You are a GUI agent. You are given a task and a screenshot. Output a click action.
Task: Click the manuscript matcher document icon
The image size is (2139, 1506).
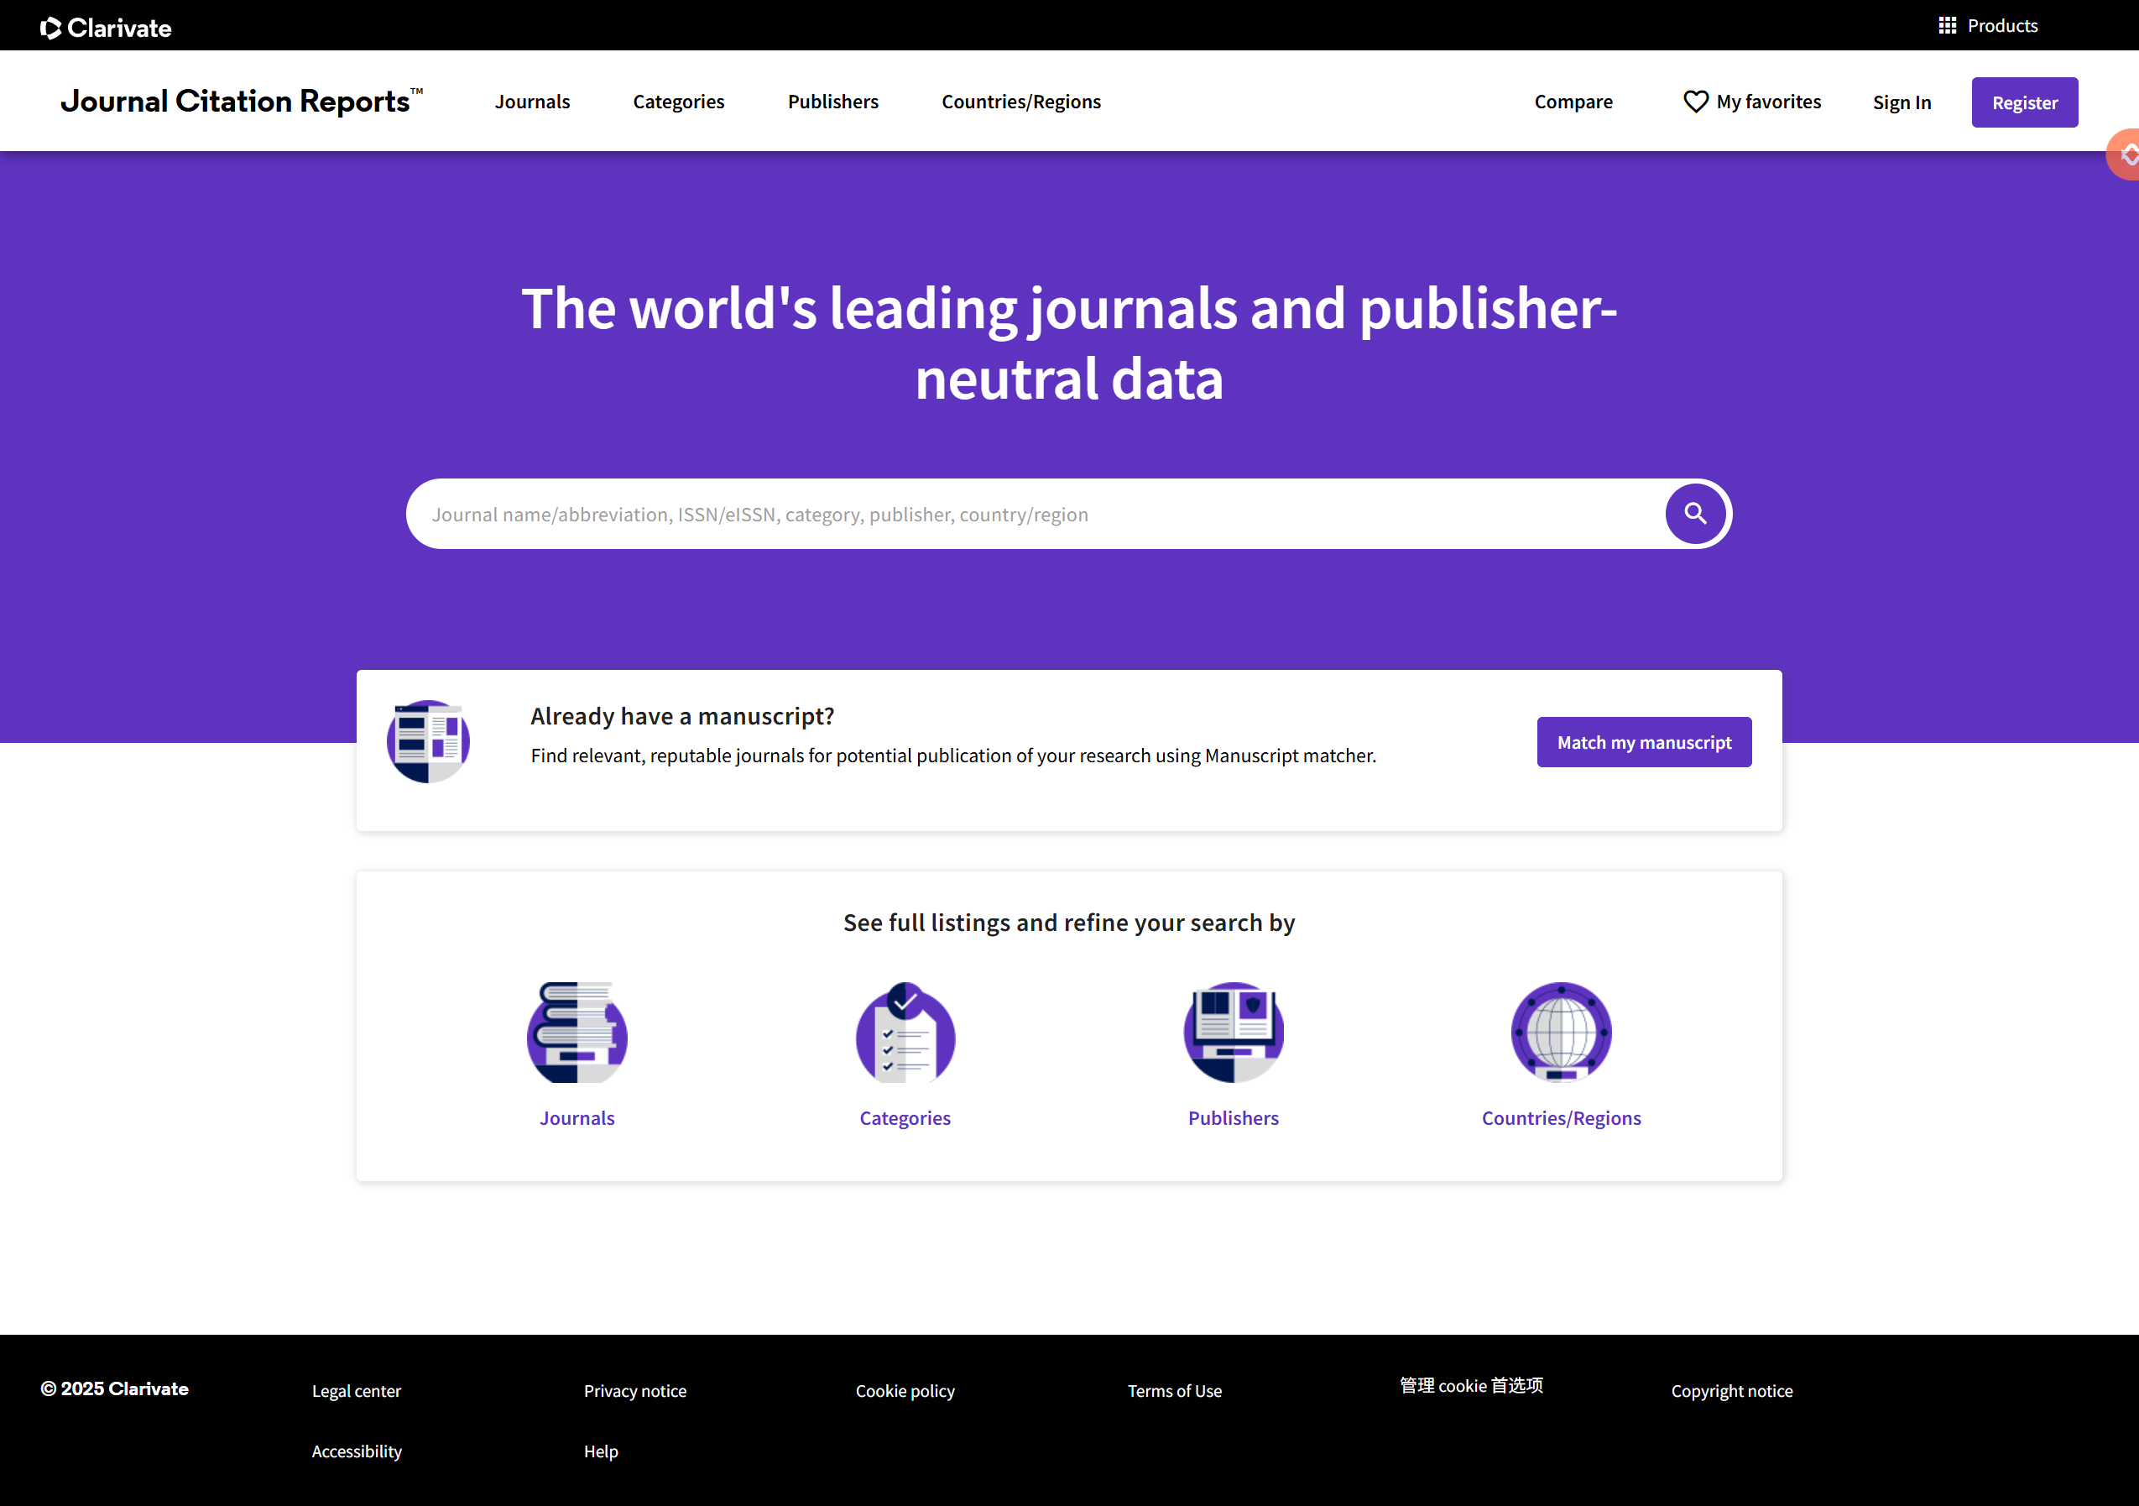click(428, 742)
